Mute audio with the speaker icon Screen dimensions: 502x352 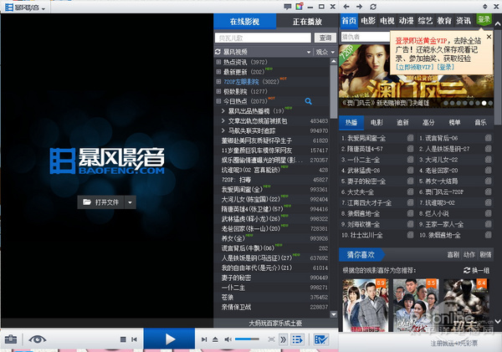(x=228, y=339)
